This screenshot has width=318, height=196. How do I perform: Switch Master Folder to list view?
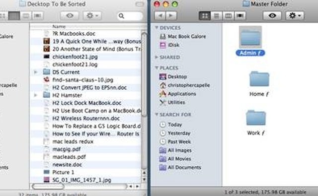(x=216, y=15)
